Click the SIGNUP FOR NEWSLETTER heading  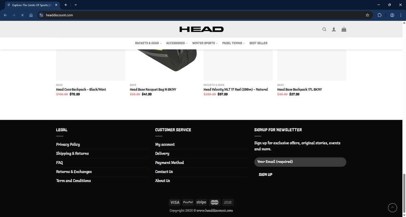point(278,130)
